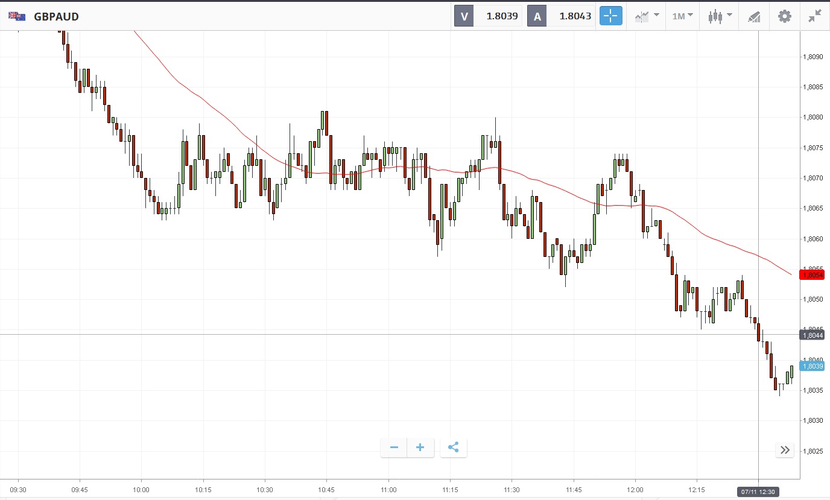Image resolution: width=830 pixels, height=500 pixels.
Task: Toggle the crosshair cursor button
Action: (610, 16)
